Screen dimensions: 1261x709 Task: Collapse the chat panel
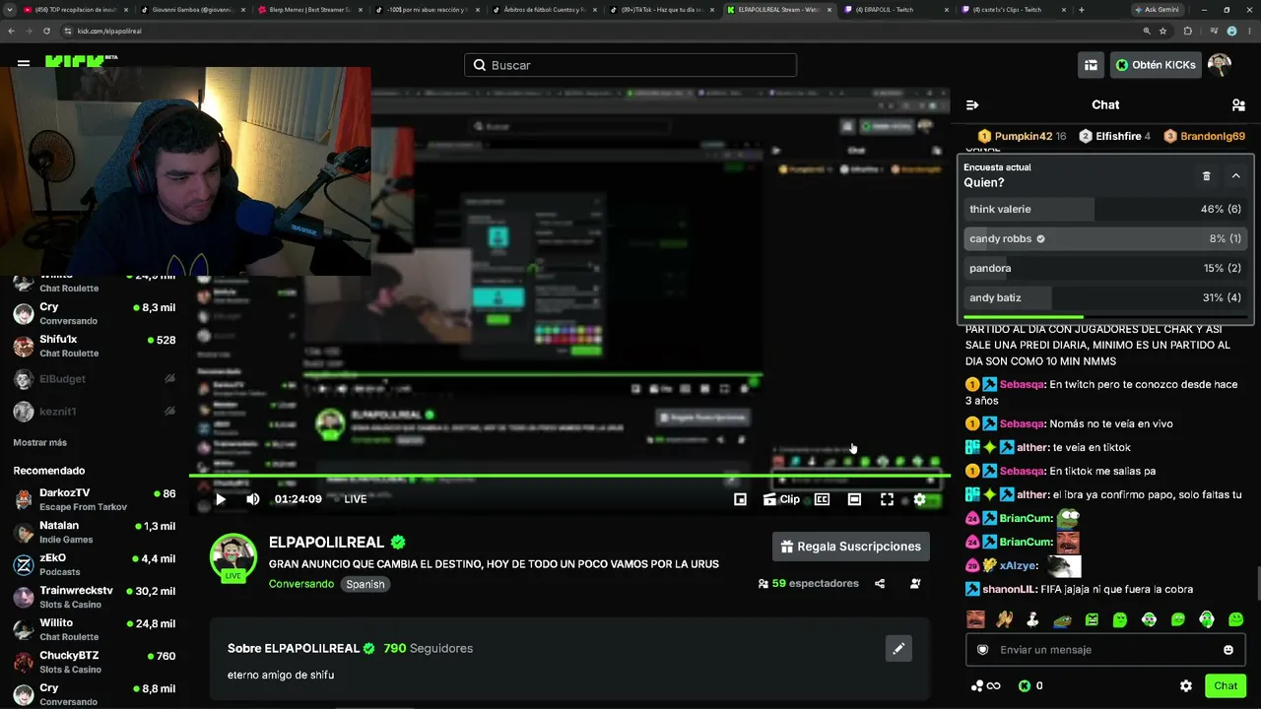pyautogui.click(x=972, y=104)
